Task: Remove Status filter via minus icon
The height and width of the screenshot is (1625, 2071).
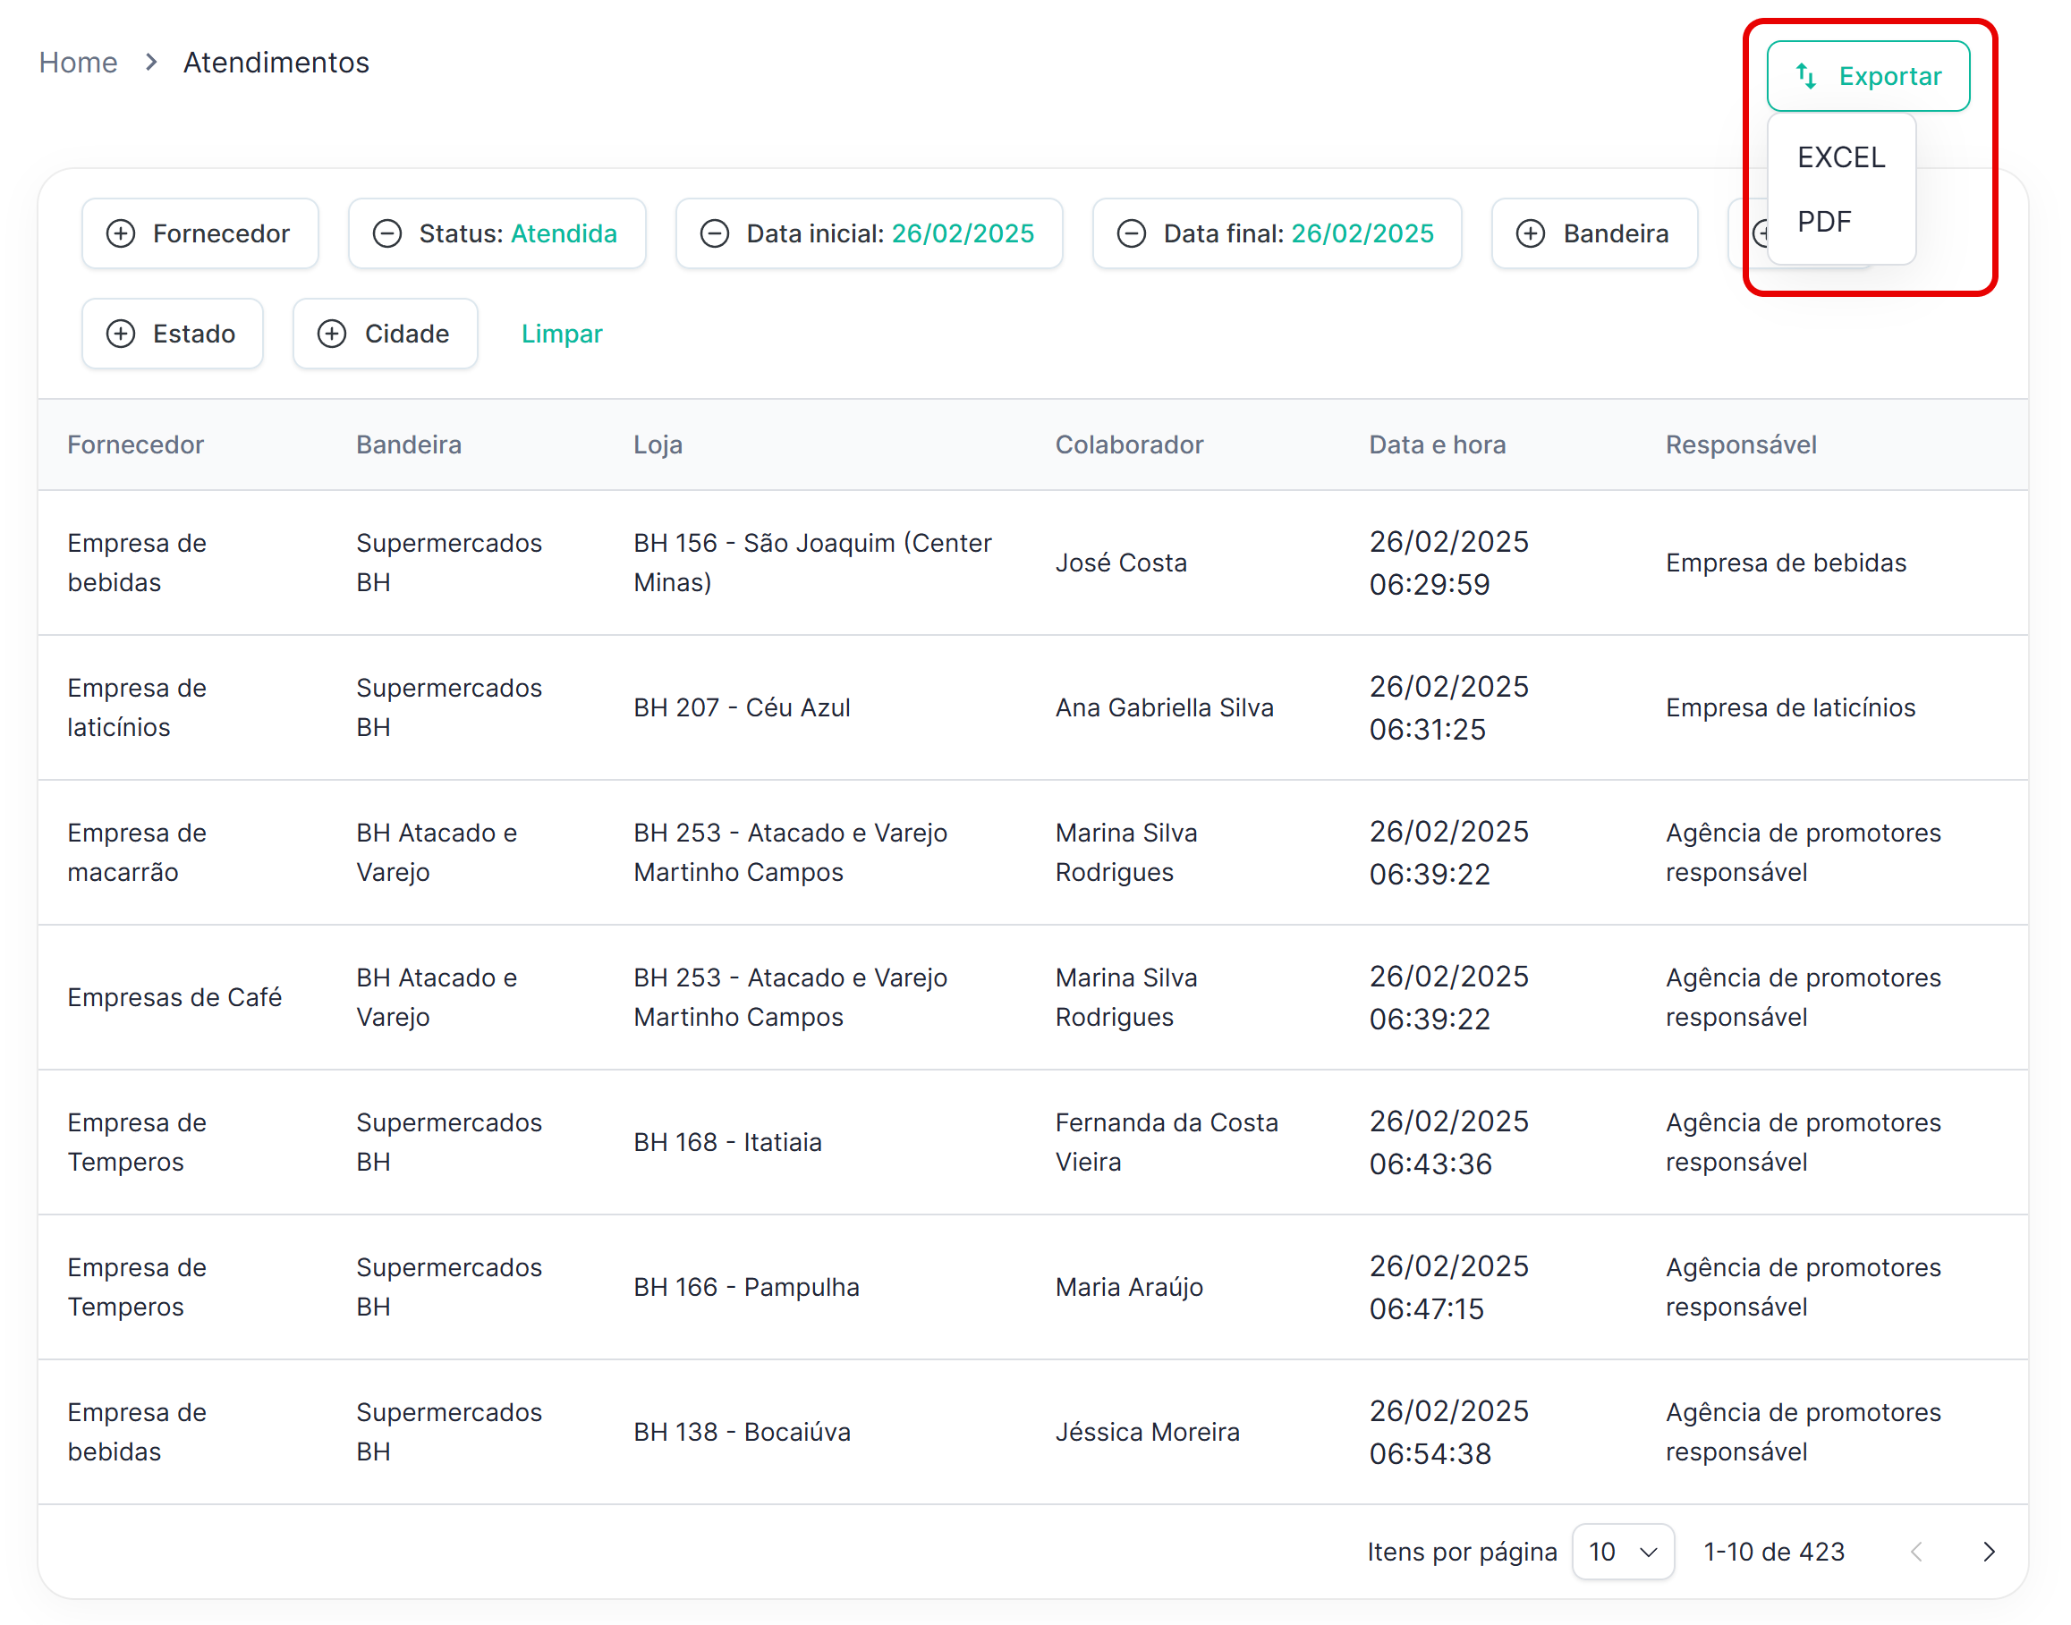Action: pyautogui.click(x=386, y=233)
